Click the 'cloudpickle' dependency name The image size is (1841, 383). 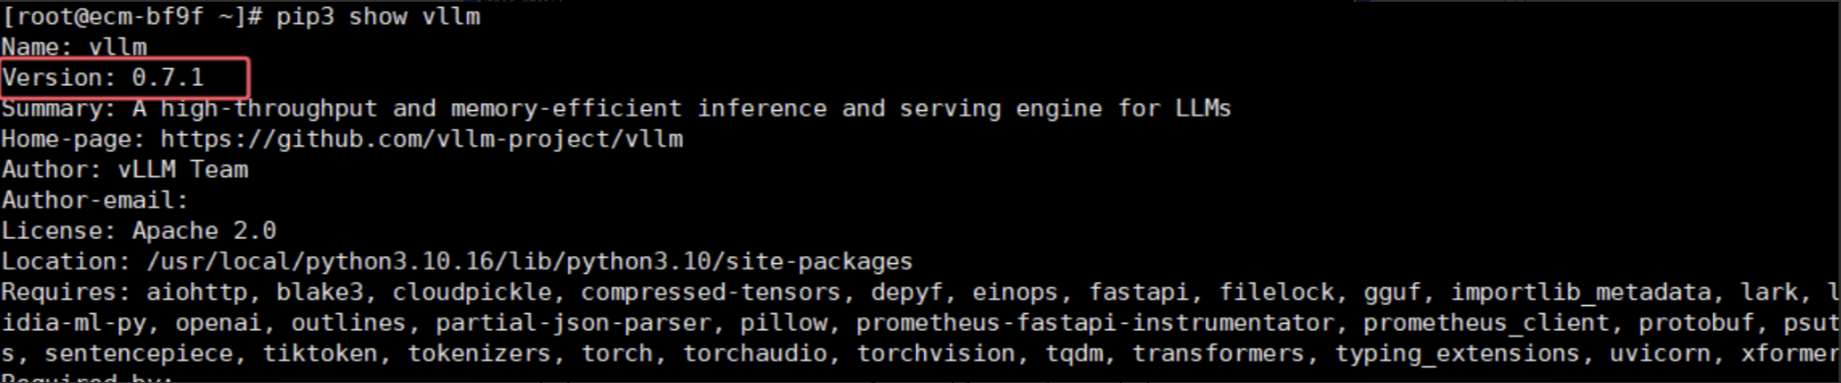pyautogui.click(x=471, y=293)
